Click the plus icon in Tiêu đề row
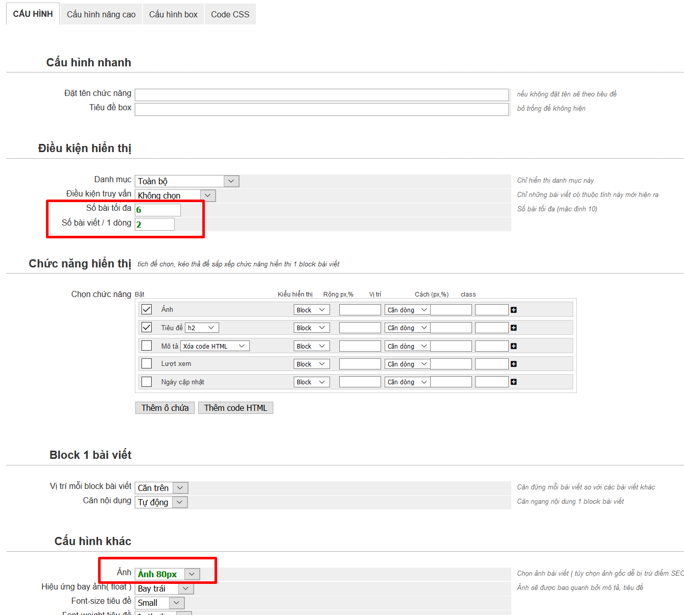Screen dimensions: 684x615 pyautogui.click(x=513, y=328)
